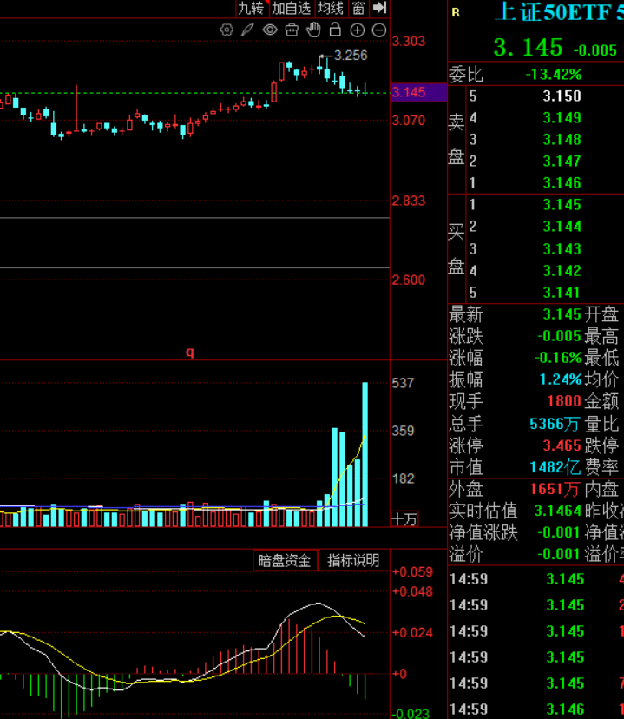Select sell level 5 price 3.150
The height and width of the screenshot is (719, 624).
tap(562, 96)
